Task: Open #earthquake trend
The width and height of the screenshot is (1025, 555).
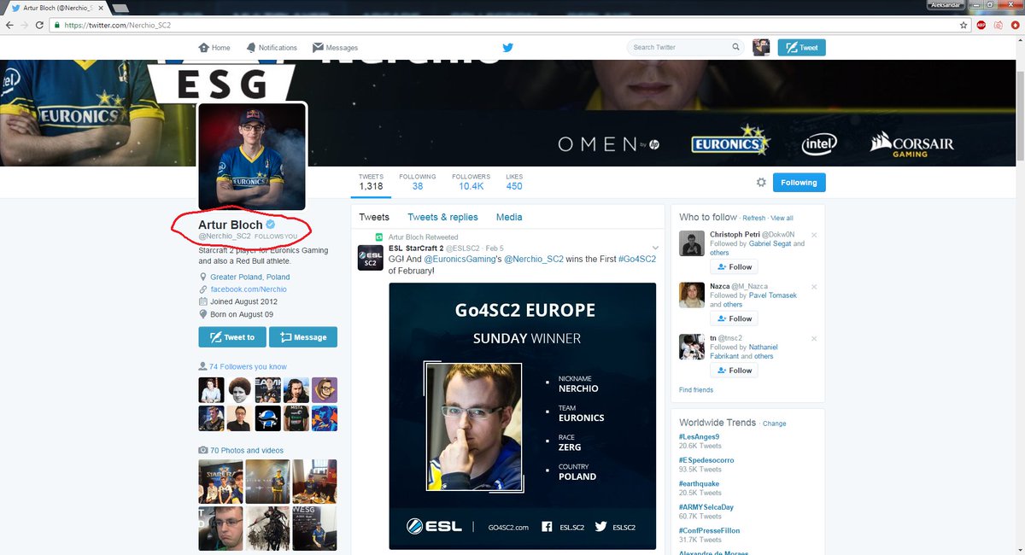Action: tap(700, 483)
